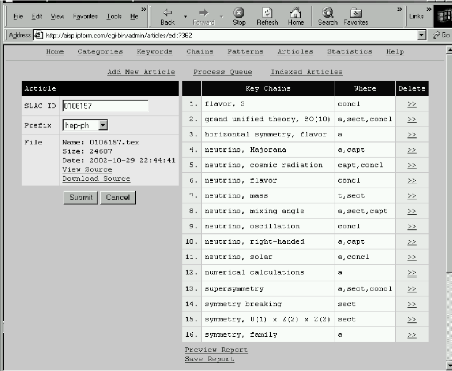Navigate to the Statistics page link
This screenshot has height=371, width=452.
click(x=349, y=52)
